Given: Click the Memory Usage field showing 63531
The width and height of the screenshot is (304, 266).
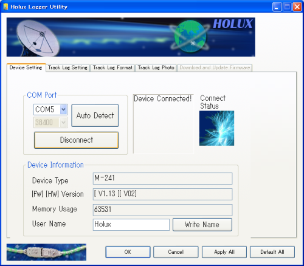Looking at the screenshot, I should (162, 210).
